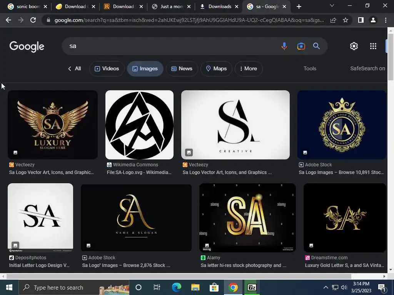Toggle the Chrome side panel
Screen dimensions: 394x295
[361, 20]
